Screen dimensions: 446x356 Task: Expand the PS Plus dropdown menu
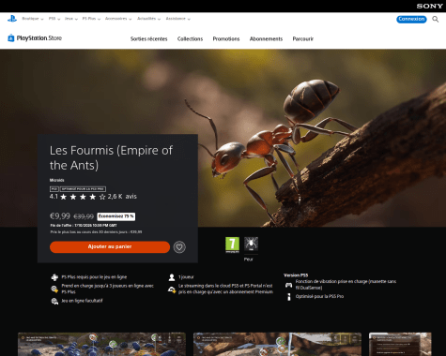(x=91, y=19)
